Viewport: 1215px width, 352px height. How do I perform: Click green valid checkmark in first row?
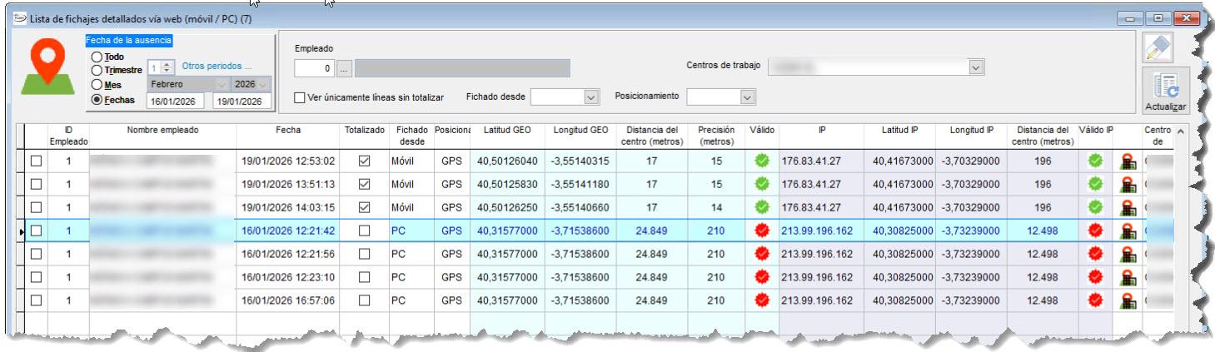[761, 161]
